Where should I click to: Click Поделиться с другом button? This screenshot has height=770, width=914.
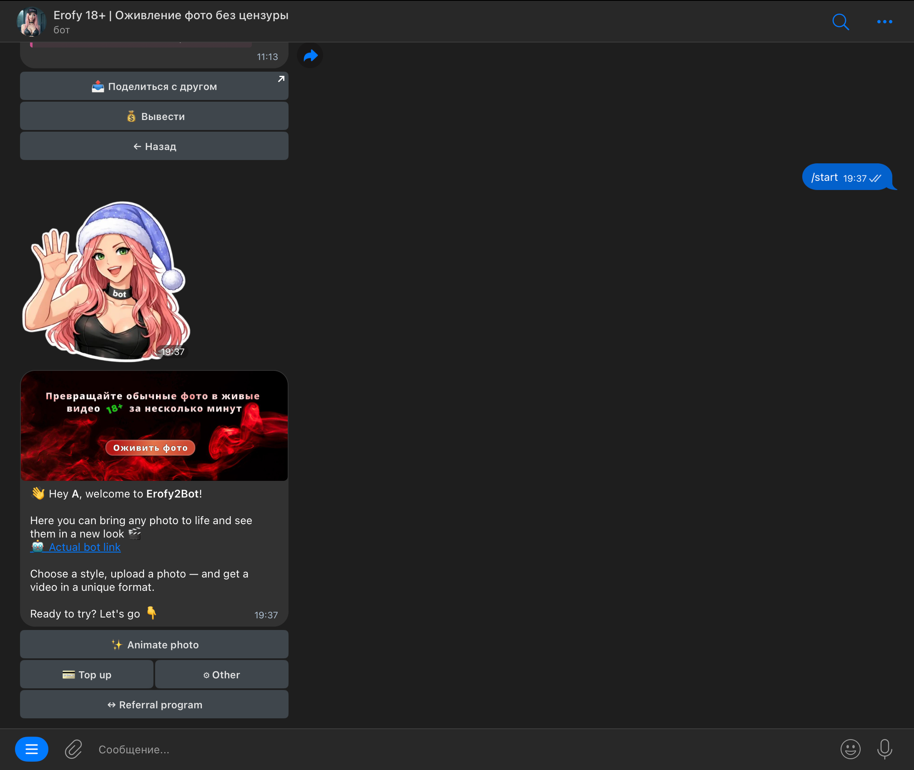point(154,86)
